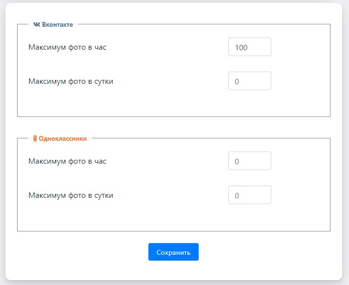
Task: Click the orange Odnoklassniki logo icon
Action: coord(35,138)
